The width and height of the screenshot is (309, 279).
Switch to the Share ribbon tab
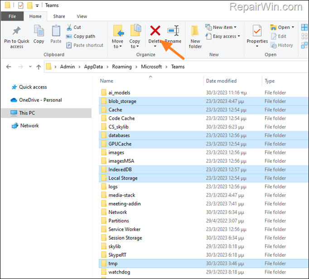59,16
